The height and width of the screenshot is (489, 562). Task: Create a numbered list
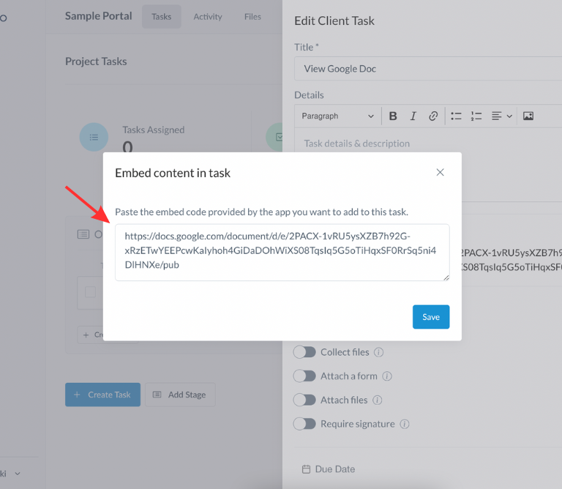pos(476,116)
